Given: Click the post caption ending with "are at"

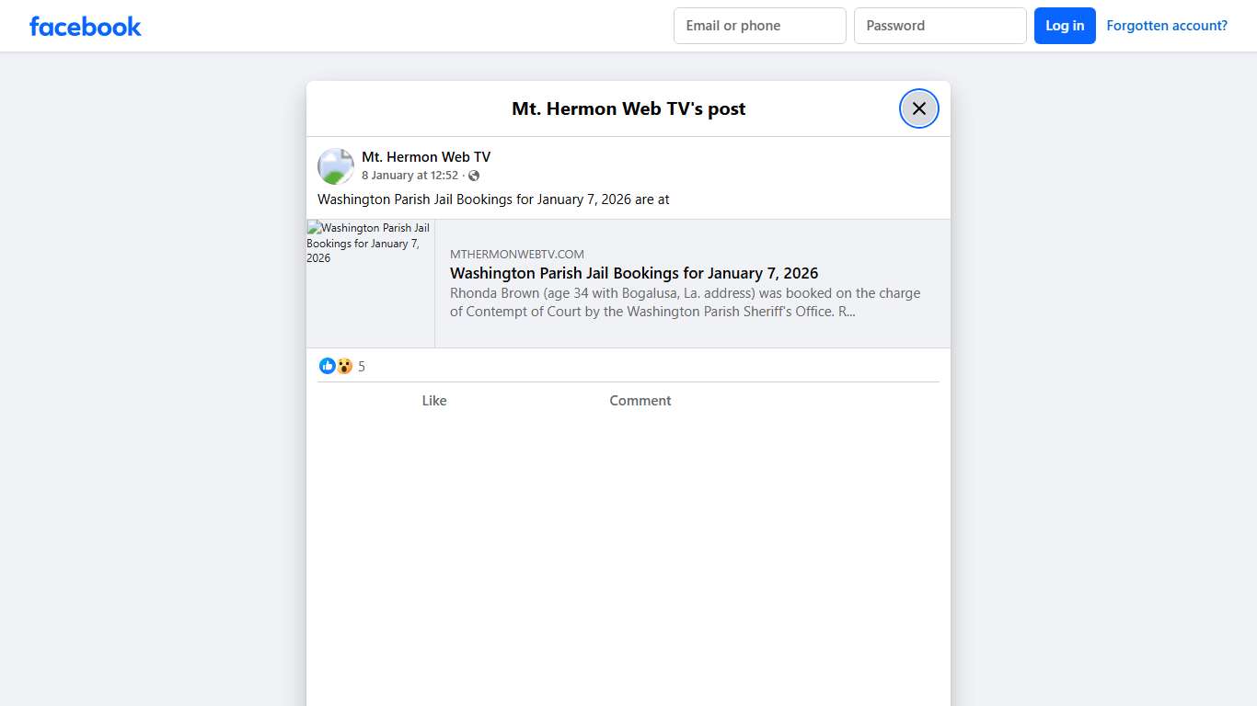Looking at the screenshot, I should click(x=493, y=199).
